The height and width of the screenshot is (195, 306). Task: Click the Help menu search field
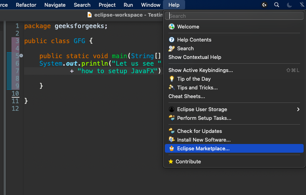tap(234, 16)
